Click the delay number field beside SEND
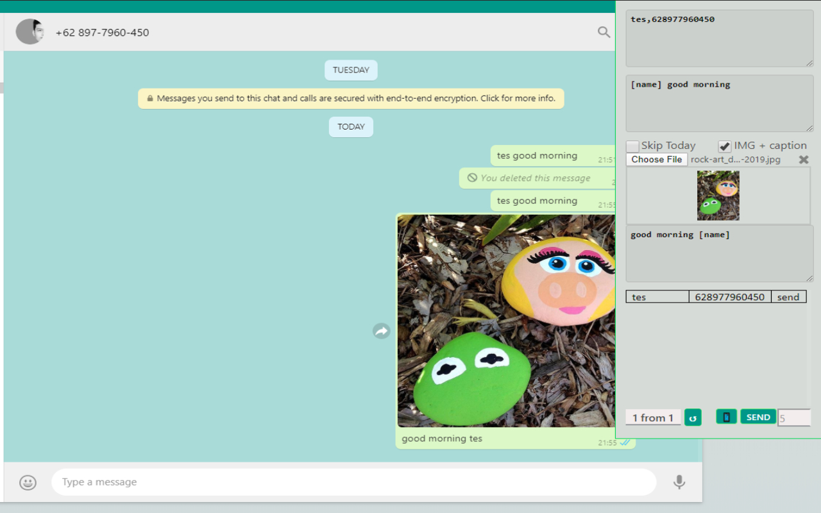Screen dimensions: 821x513 pos(794,417)
